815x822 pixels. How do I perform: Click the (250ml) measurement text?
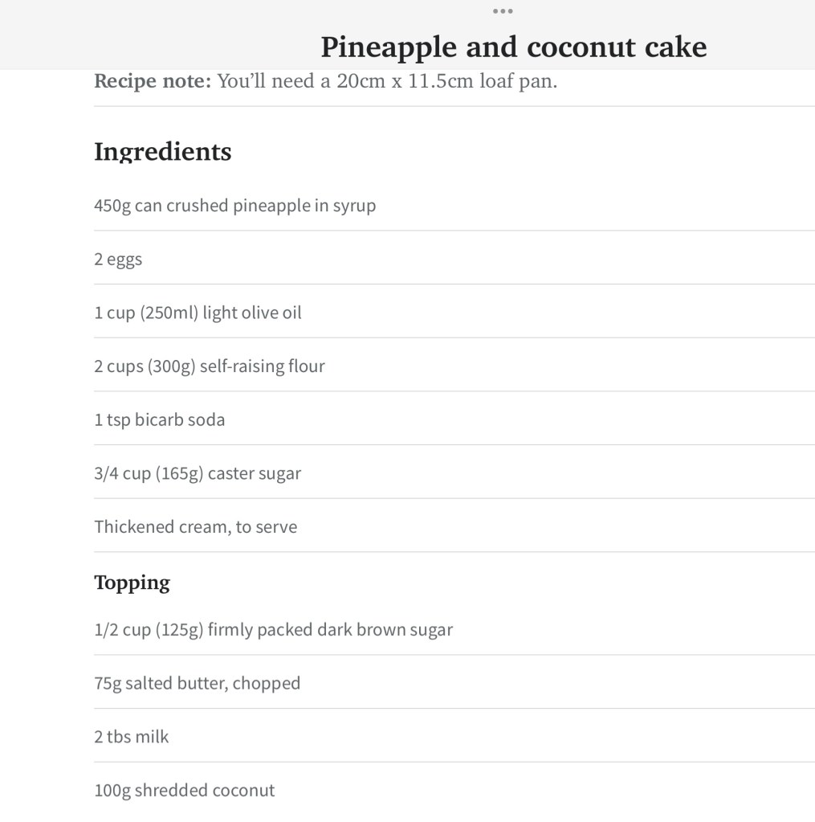169,313
